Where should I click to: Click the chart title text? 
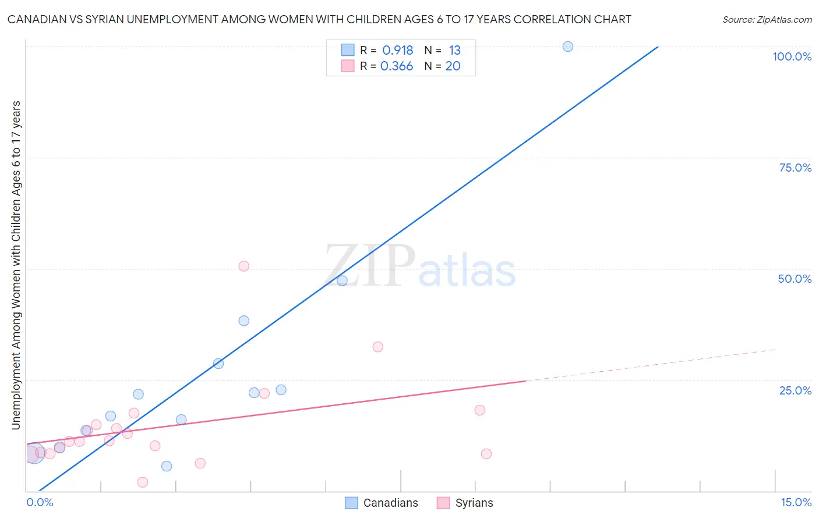click(319, 20)
